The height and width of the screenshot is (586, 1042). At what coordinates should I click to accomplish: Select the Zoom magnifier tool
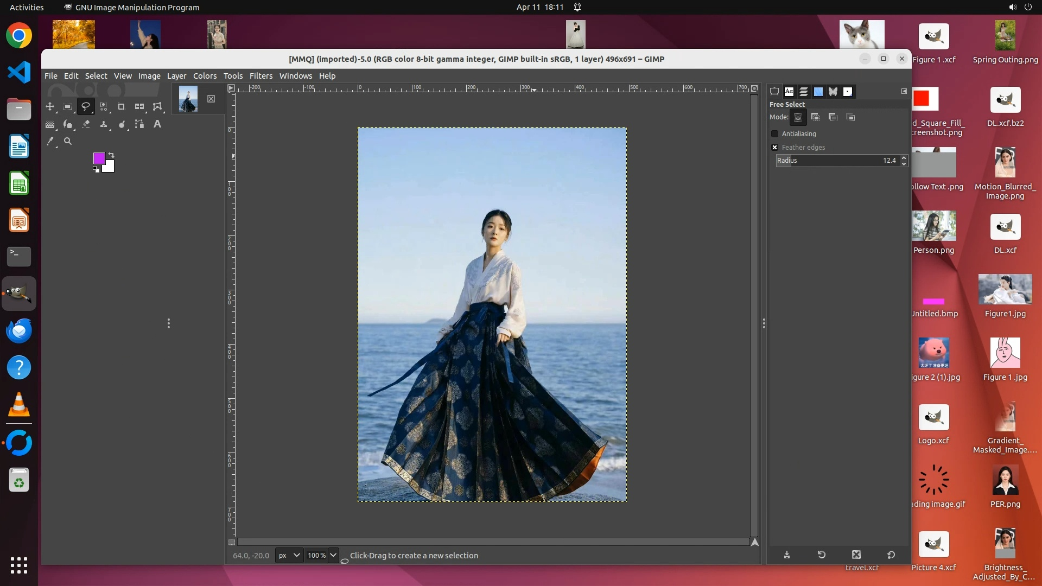[68, 142]
